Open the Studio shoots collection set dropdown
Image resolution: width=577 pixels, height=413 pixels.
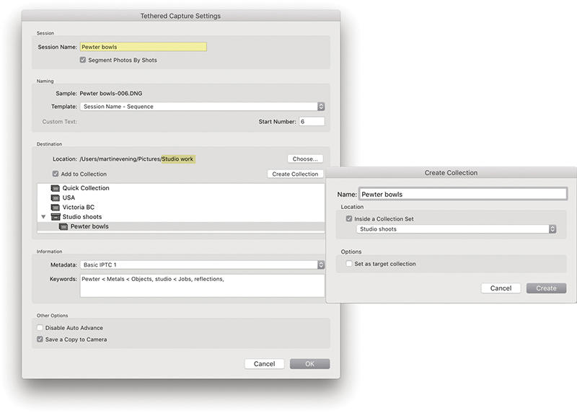pos(457,229)
